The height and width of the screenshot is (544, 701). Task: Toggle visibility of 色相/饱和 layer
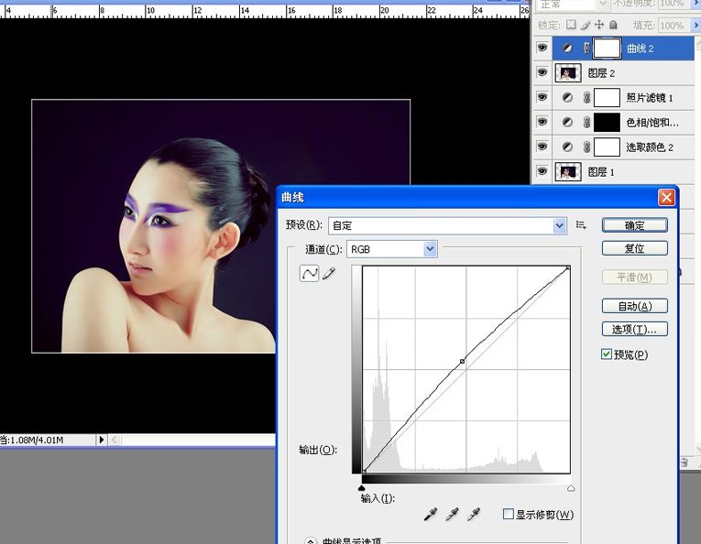(542, 122)
